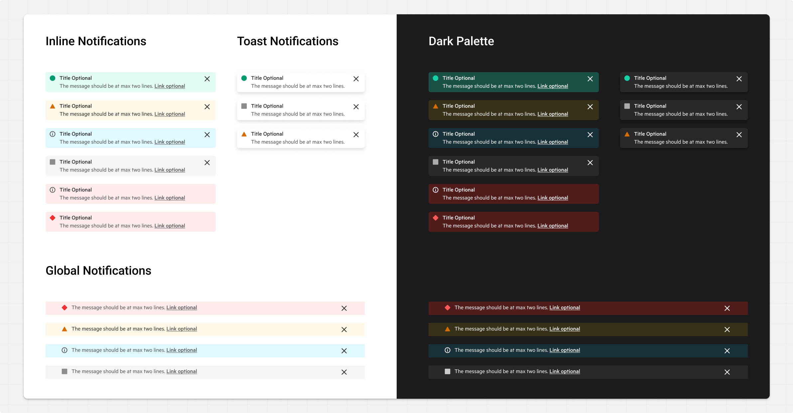
Task: Click the red diamond icon in the first global notification
Action: [65, 308]
